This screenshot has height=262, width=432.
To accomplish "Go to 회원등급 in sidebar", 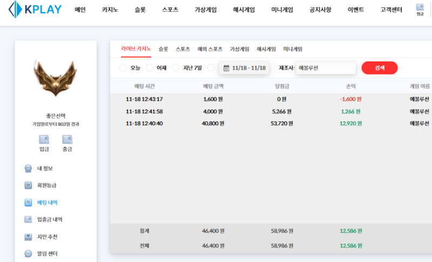I will point(47,185).
